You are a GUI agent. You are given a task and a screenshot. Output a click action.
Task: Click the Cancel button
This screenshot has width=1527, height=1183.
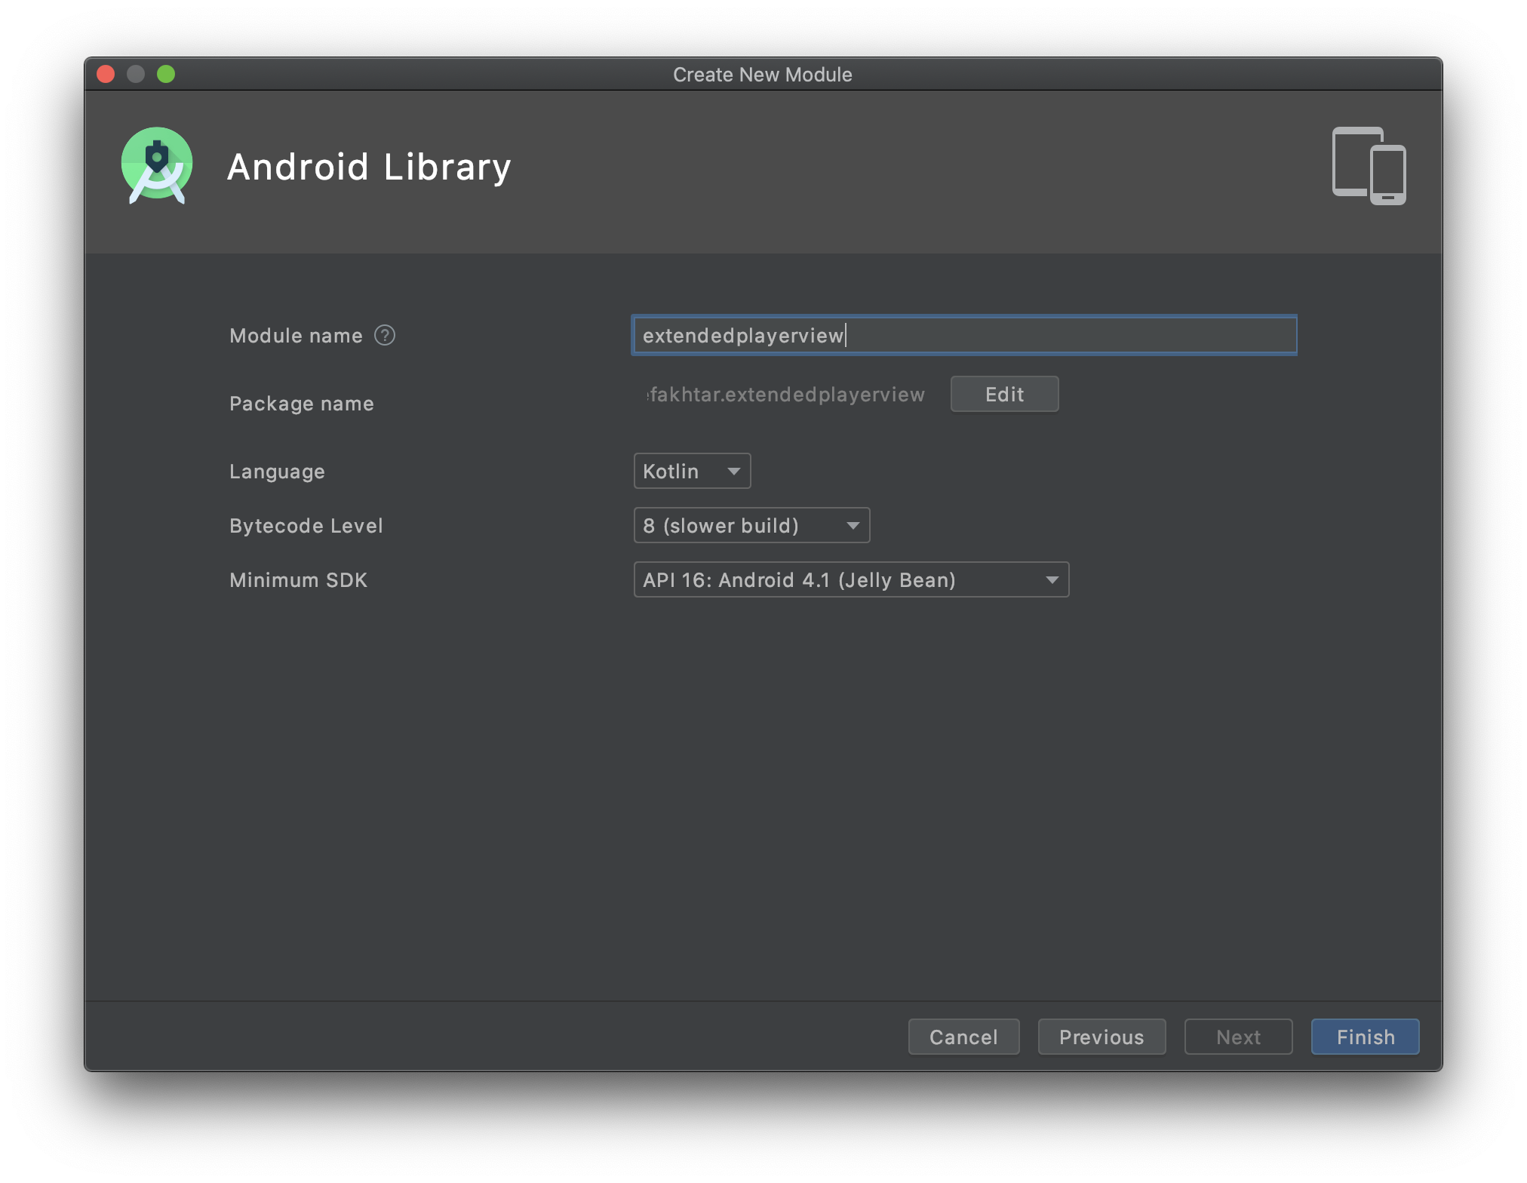(963, 1037)
